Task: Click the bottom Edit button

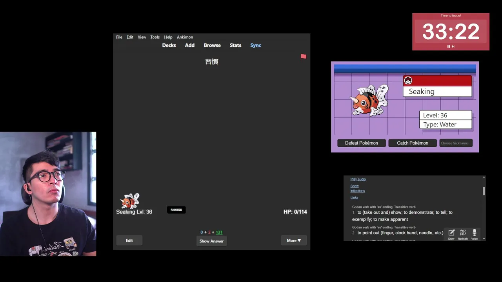Action: [x=129, y=240]
